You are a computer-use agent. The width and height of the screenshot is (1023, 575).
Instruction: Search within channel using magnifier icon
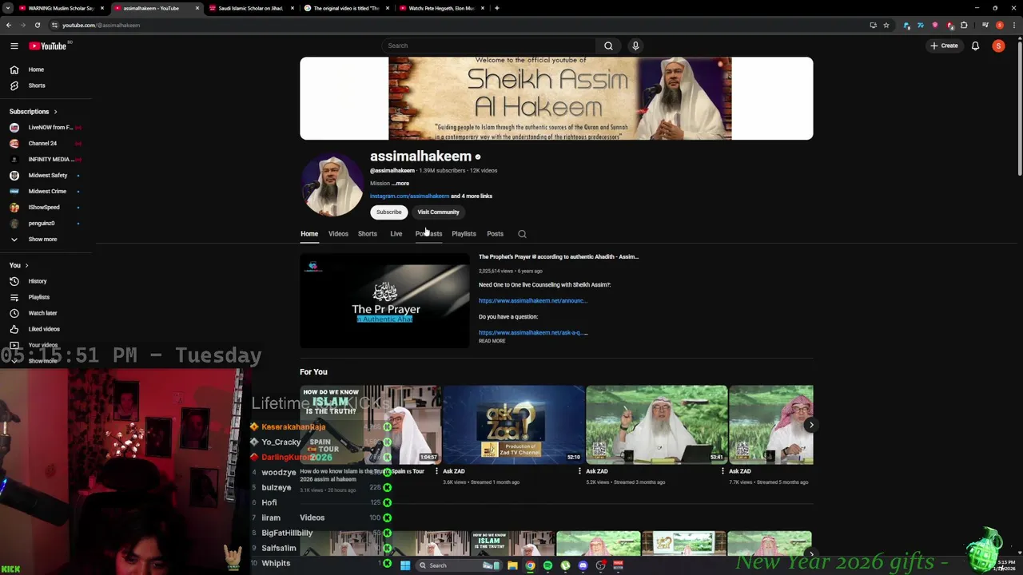tap(522, 234)
